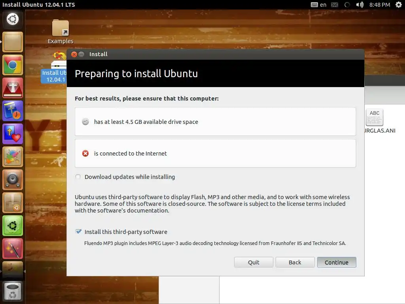Open the Ubuntu Dash home launcher

point(12,19)
